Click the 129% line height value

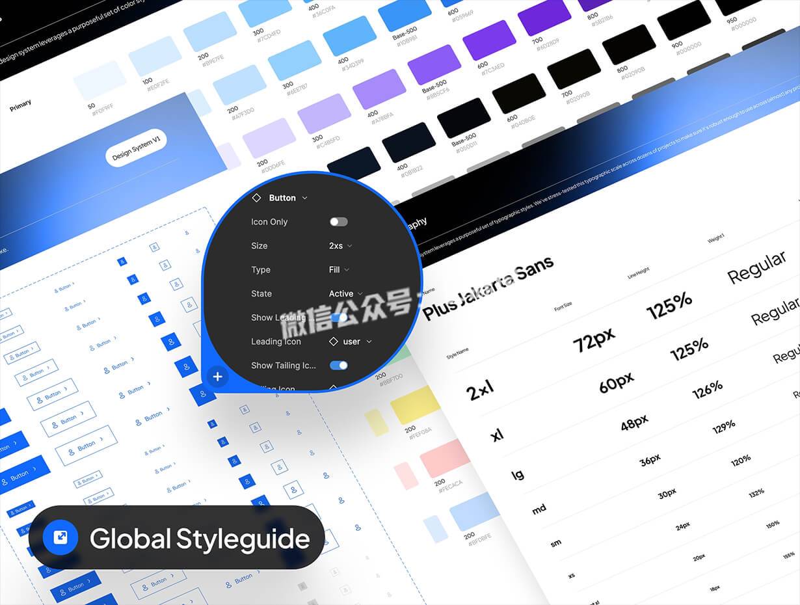click(x=724, y=427)
